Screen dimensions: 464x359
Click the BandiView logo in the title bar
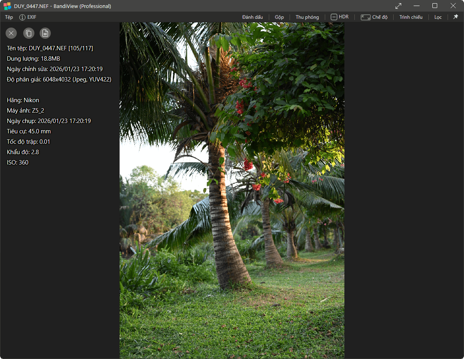(x=7, y=6)
